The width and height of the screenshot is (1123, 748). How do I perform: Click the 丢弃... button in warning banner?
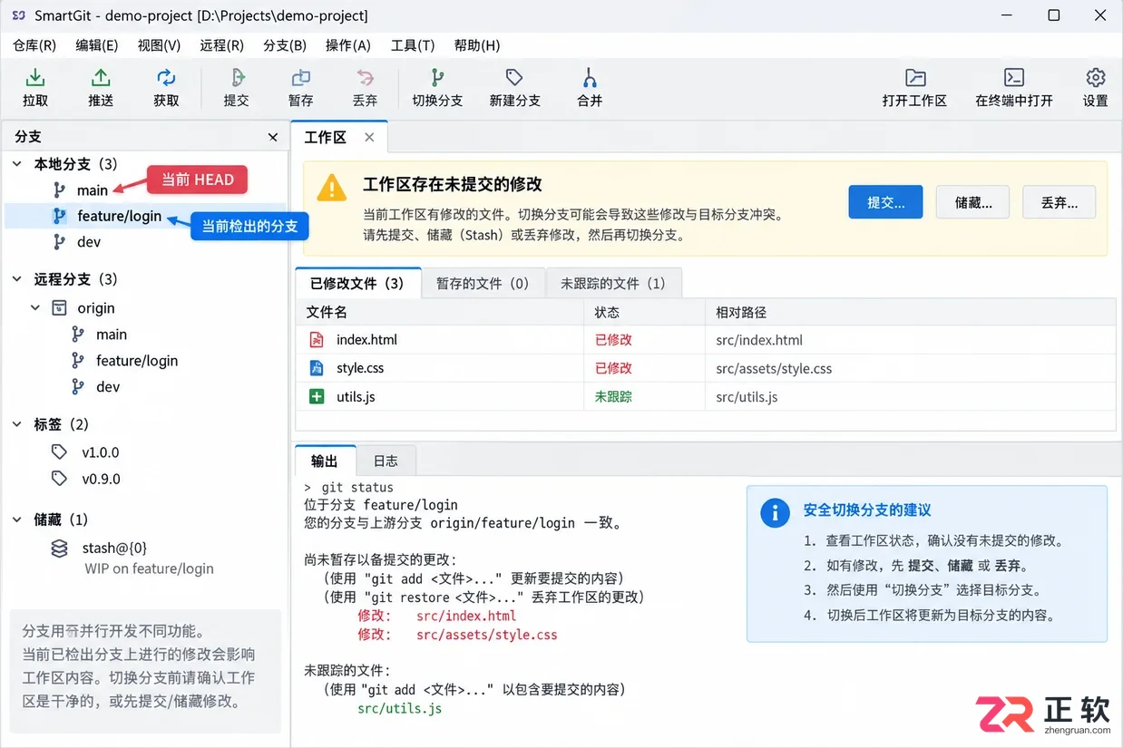(x=1060, y=202)
